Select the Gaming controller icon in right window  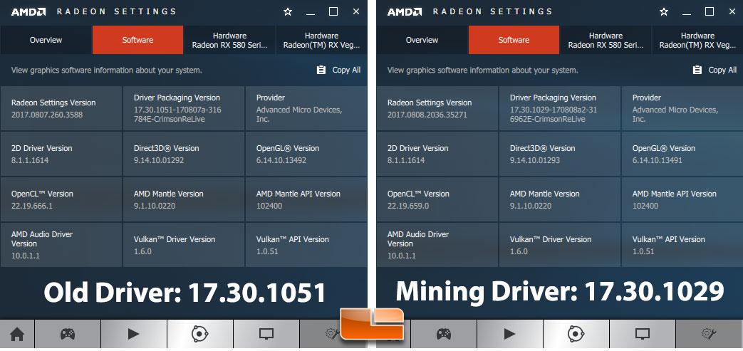443,333
